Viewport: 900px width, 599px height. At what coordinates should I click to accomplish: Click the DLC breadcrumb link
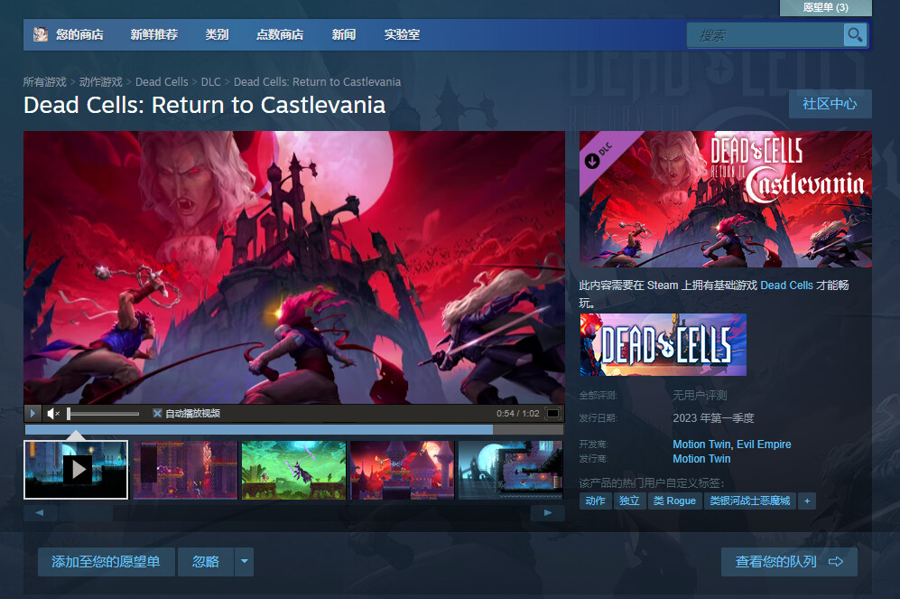pyautogui.click(x=210, y=81)
